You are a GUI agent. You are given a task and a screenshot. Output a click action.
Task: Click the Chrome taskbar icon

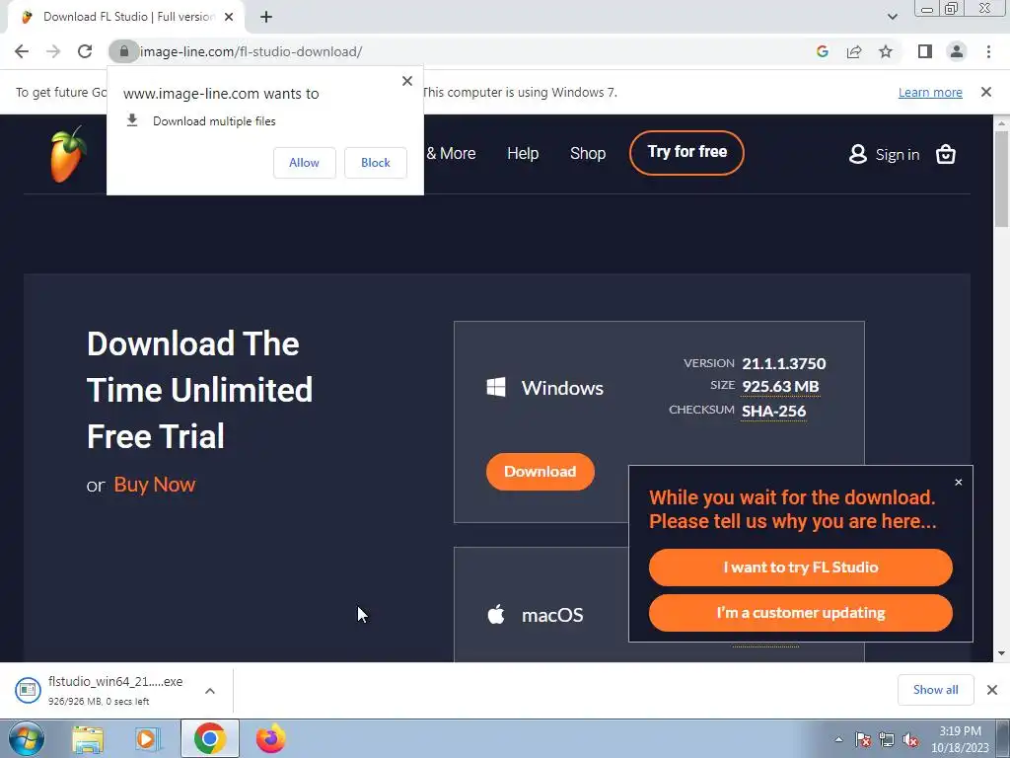pyautogui.click(x=209, y=738)
